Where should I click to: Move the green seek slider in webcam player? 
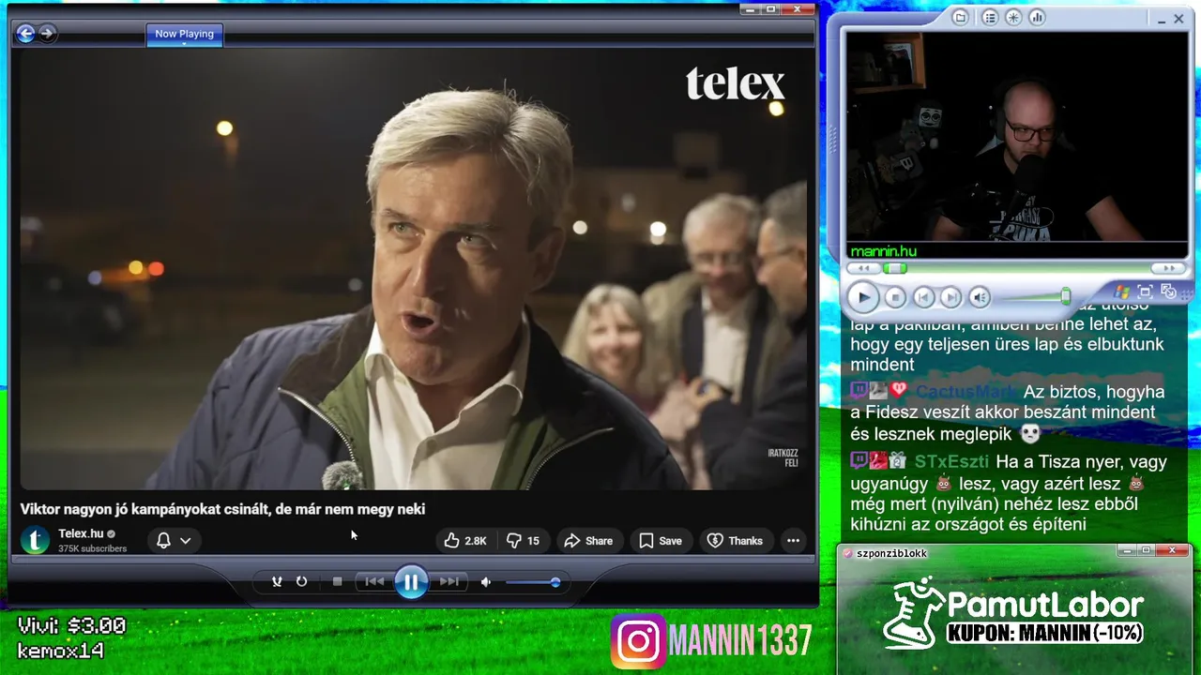[x=896, y=269]
